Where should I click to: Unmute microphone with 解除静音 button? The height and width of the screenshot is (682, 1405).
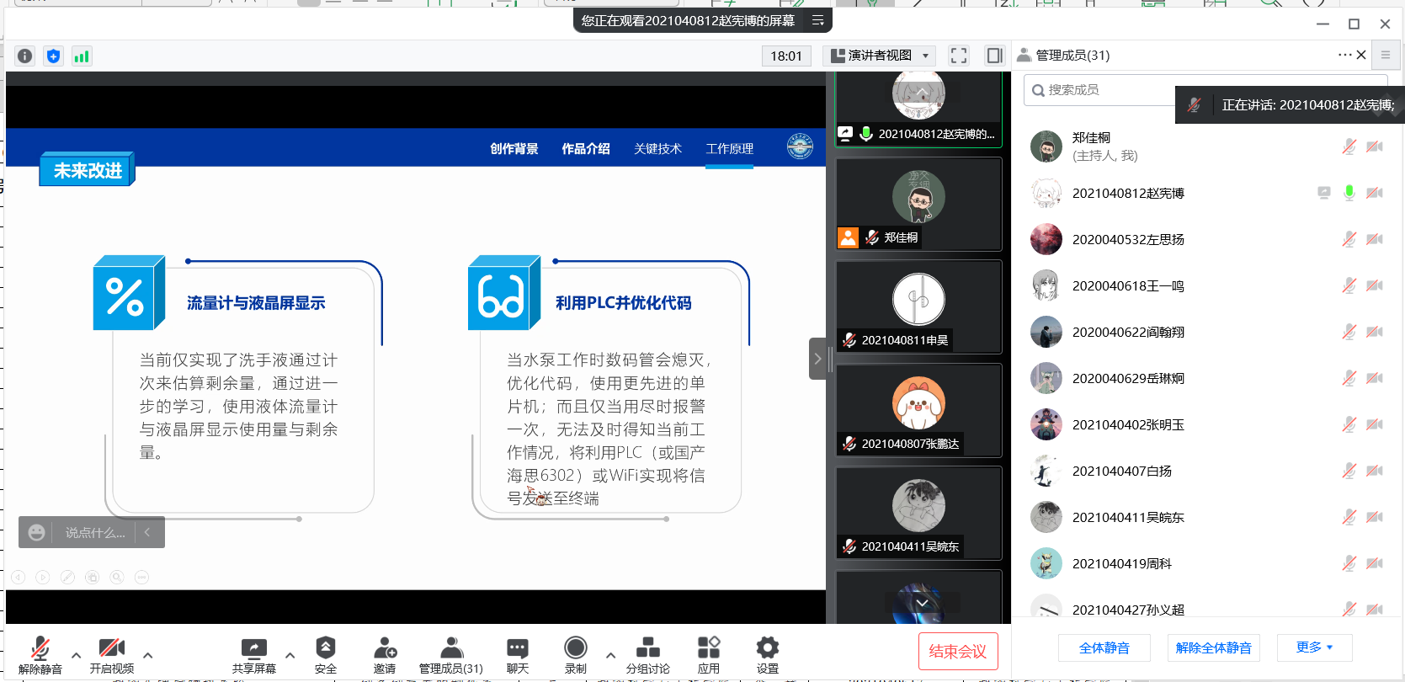[x=40, y=654]
